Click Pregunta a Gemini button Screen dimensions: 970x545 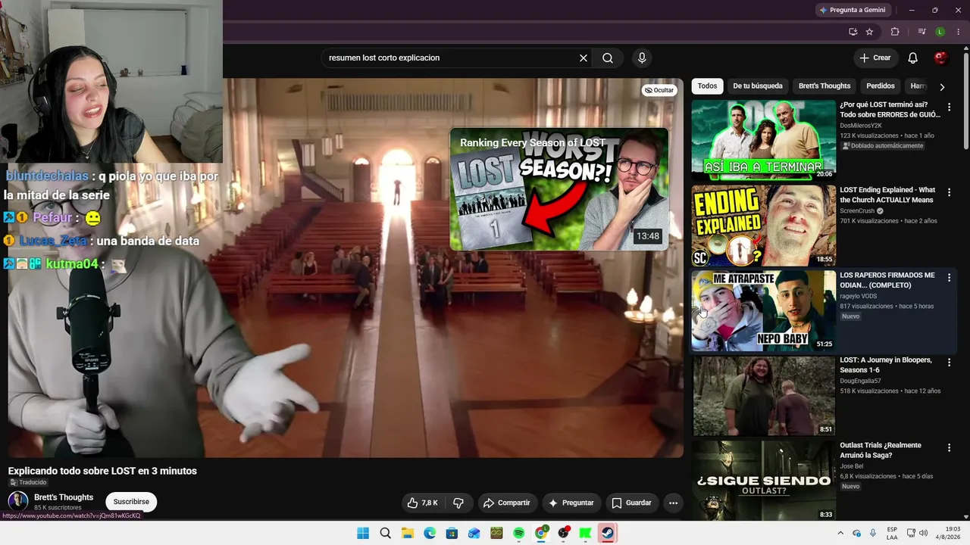tap(853, 10)
